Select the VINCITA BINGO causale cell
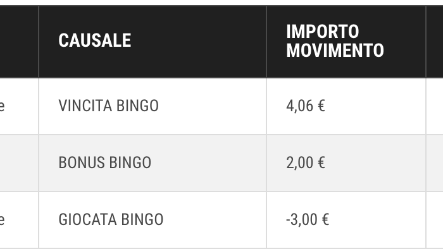The image size is (443, 249). [x=153, y=106]
